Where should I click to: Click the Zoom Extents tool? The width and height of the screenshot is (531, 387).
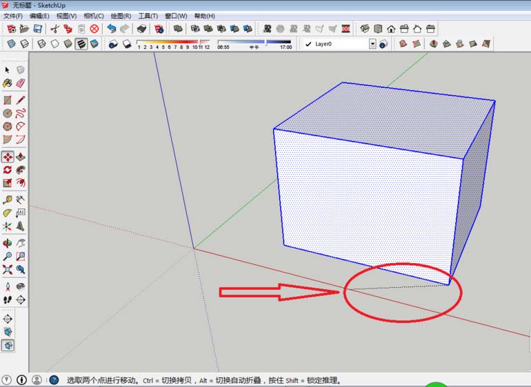(8, 270)
